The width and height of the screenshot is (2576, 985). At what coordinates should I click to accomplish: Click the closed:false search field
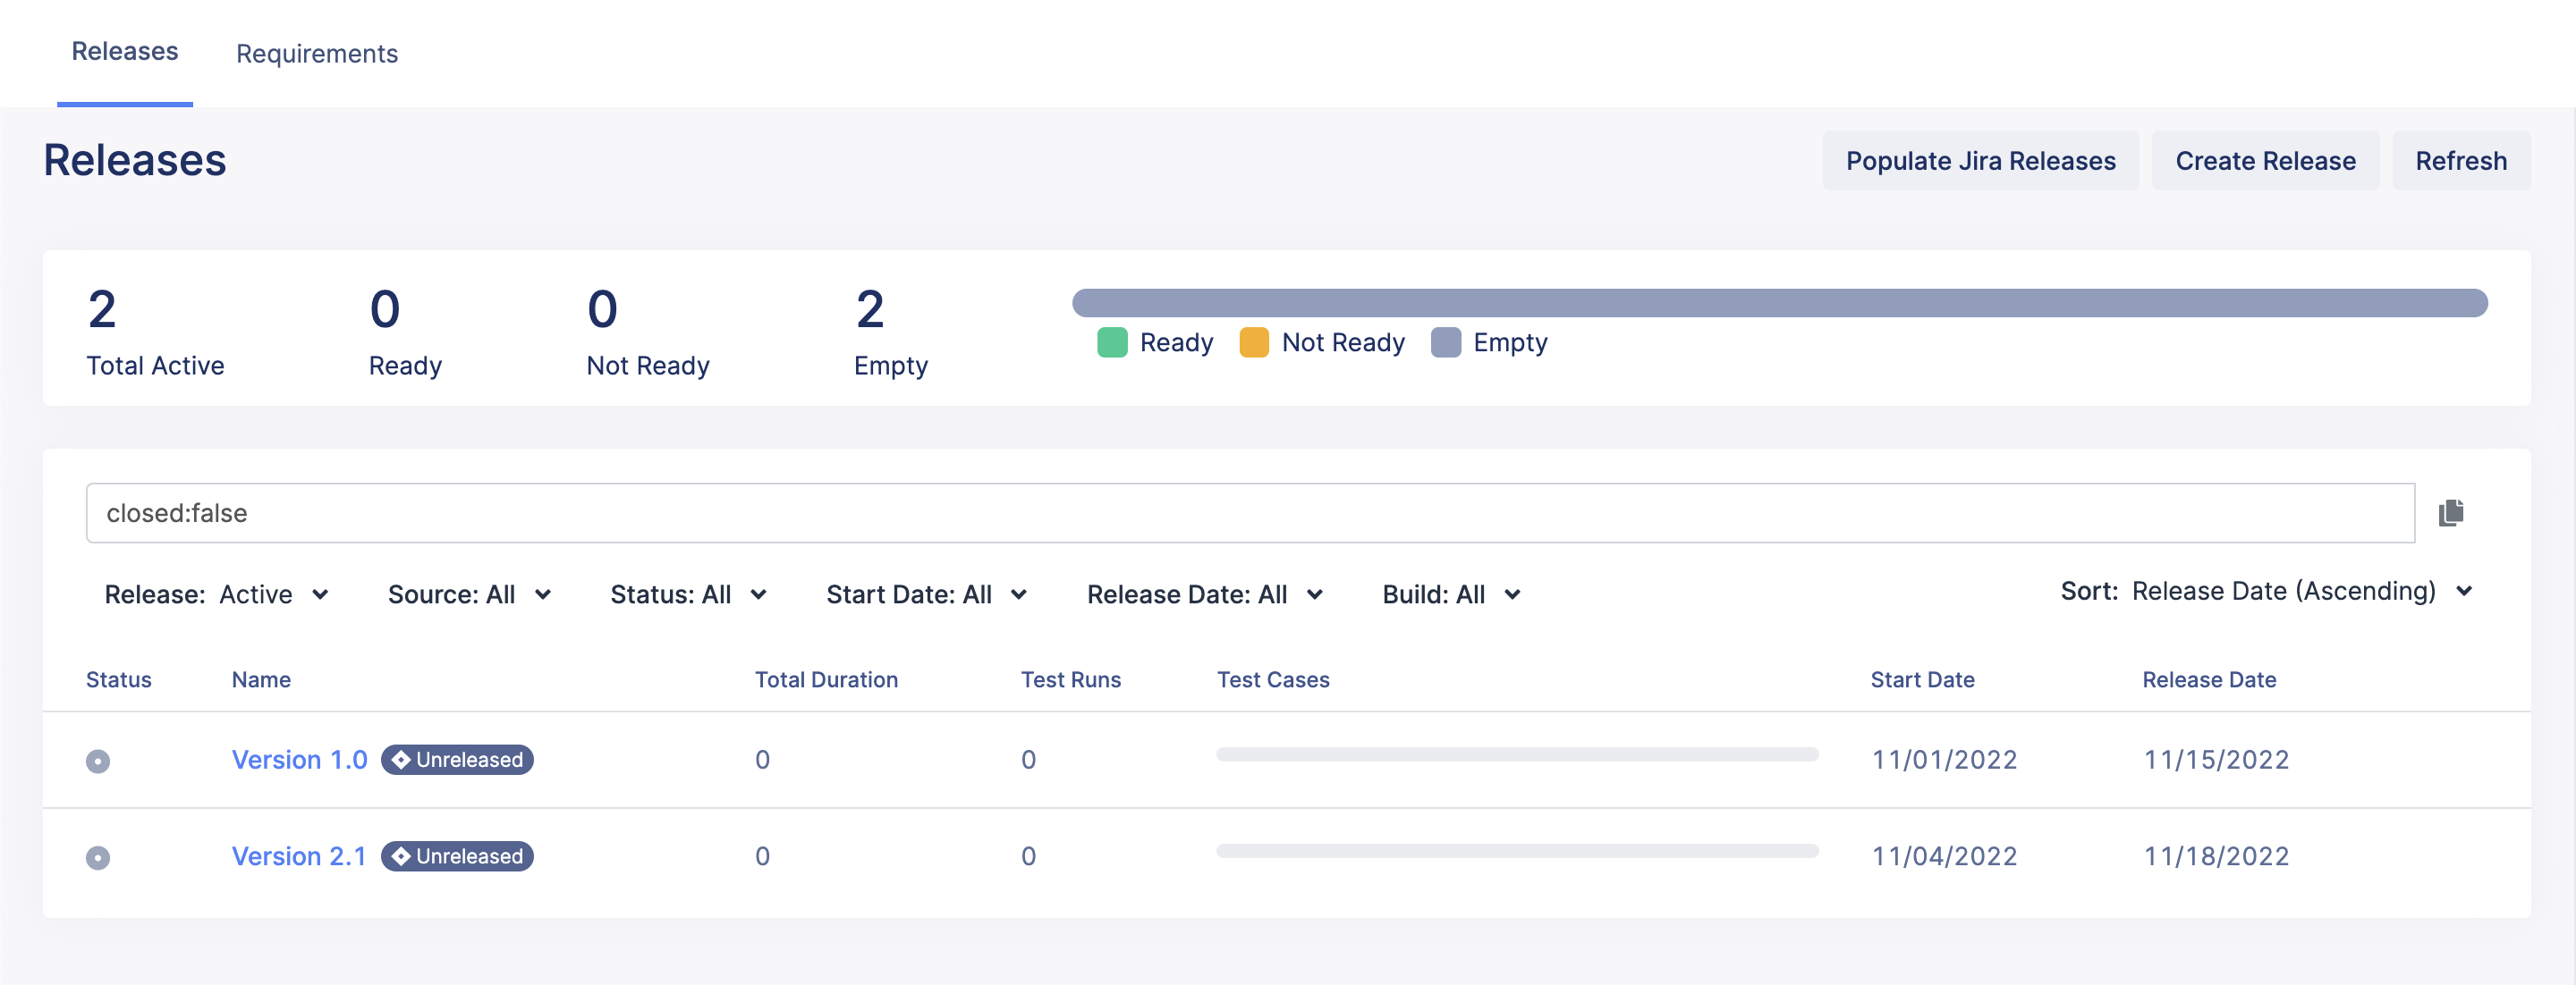(x=1250, y=512)
